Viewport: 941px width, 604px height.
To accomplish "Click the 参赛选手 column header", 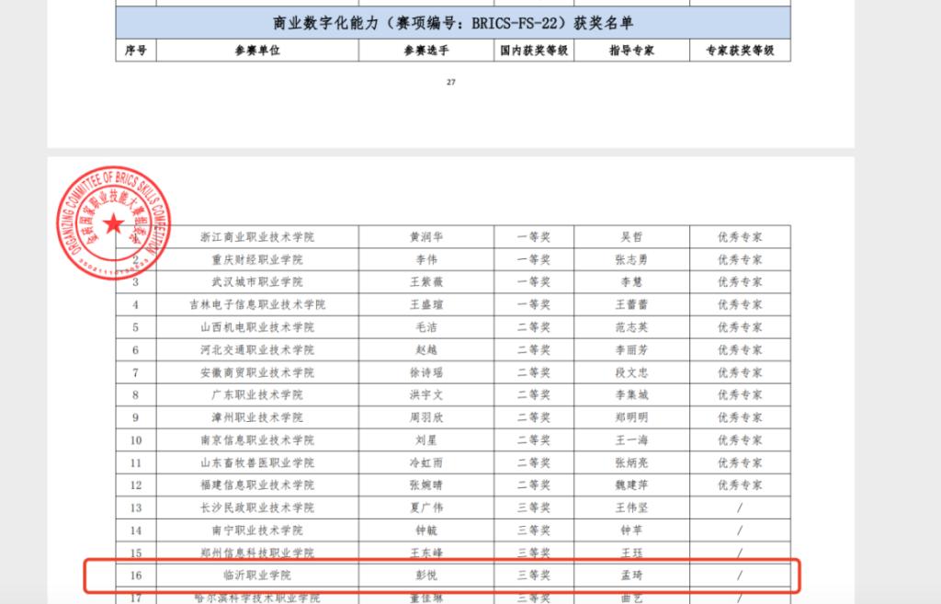I will tap(425, 51).
